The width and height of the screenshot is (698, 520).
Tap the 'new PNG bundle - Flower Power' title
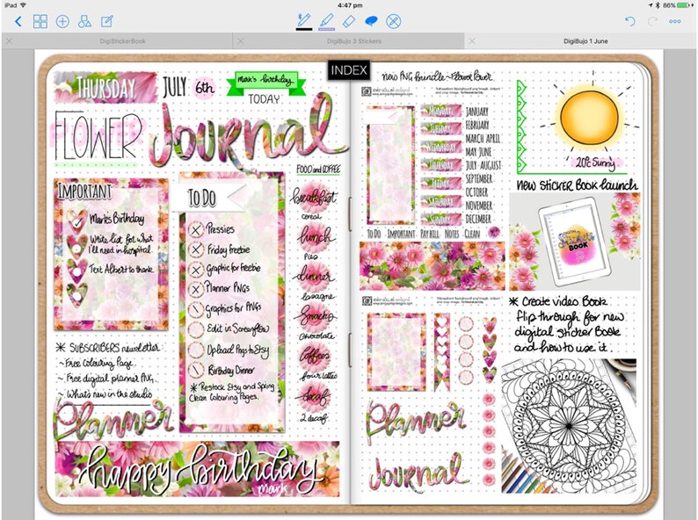coord(437,76)
